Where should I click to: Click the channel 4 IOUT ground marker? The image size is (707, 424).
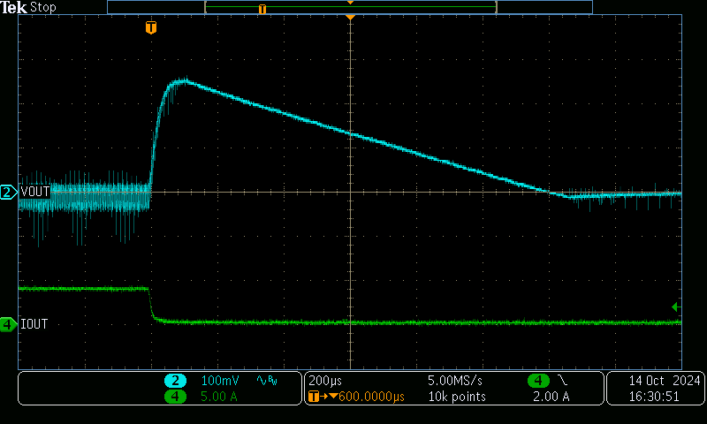click(x=8, y=325)
